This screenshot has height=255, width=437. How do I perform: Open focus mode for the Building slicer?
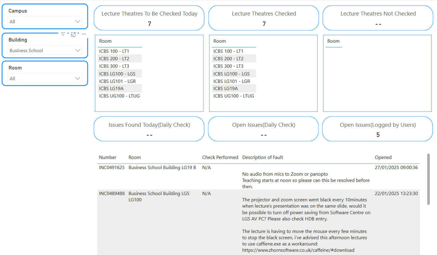coord(73,34)
